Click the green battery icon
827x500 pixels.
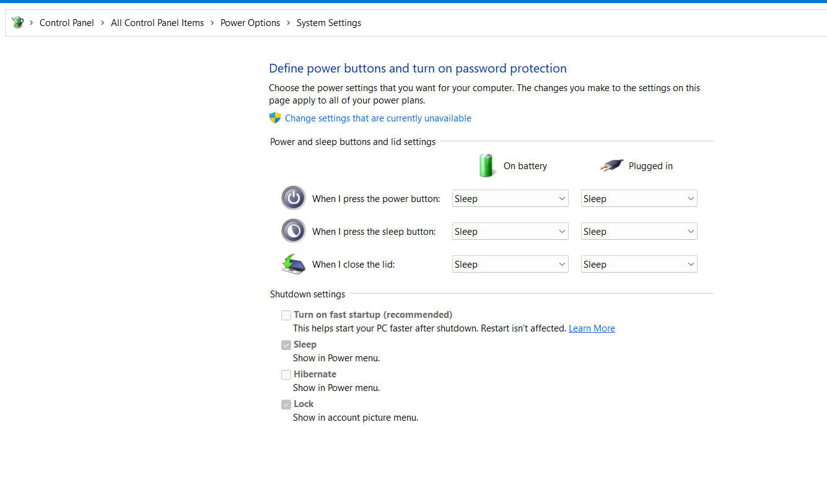pos(487,165)
